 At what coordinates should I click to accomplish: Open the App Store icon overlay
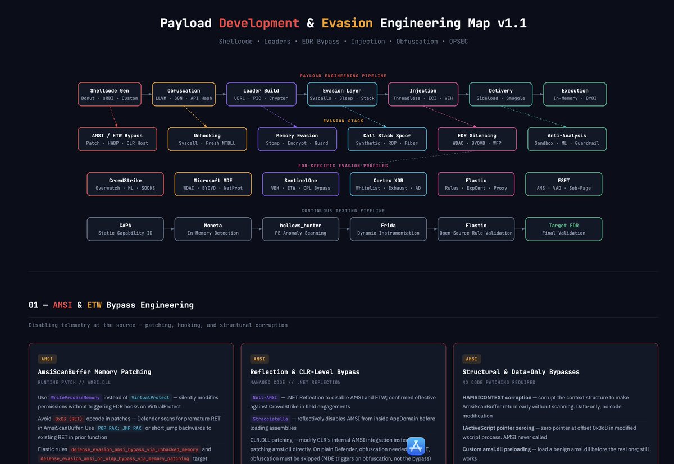[x=416, y=446]
